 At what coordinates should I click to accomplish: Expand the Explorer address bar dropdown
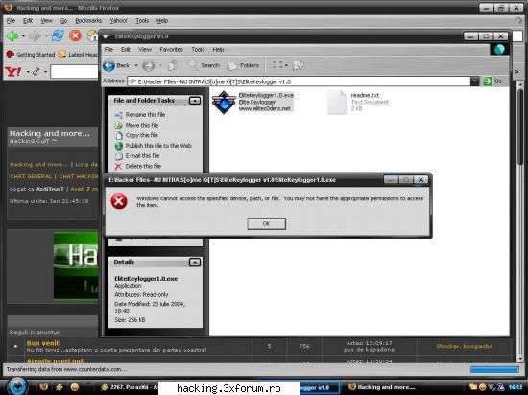point(474,81)
